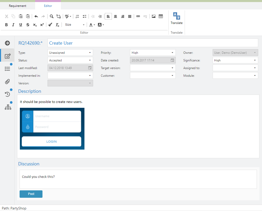Screen dimensions: 262x211
Task: Click the magnifier Find icon in the toolbar
Action: [52, 16]
